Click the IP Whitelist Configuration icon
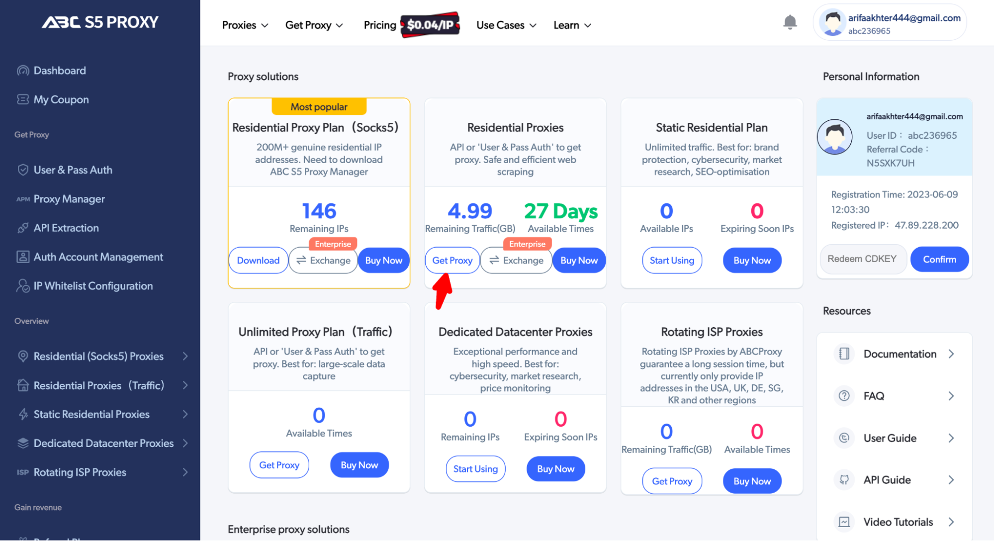994x541 pixels. click(23, 286)
